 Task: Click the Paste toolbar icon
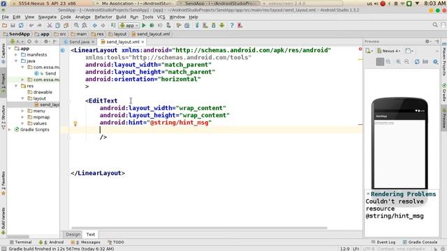pos(66,25)
